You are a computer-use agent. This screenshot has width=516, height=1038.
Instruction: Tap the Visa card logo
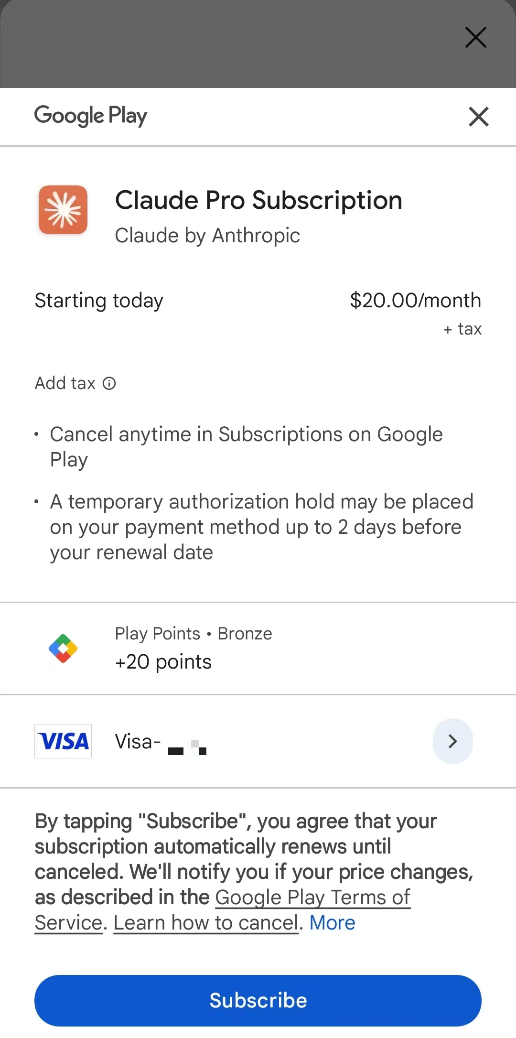click(63, 741)
